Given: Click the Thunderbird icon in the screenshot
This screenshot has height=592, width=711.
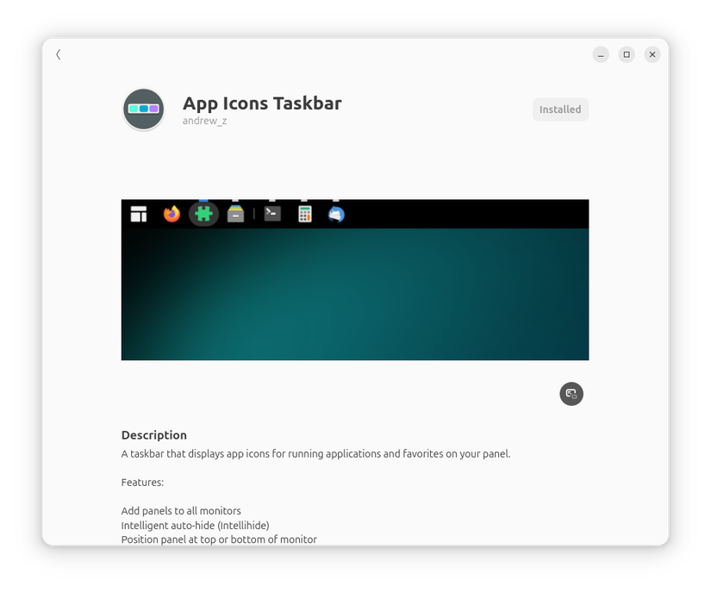Looking at the screenshot, I should tap(336, 214).
